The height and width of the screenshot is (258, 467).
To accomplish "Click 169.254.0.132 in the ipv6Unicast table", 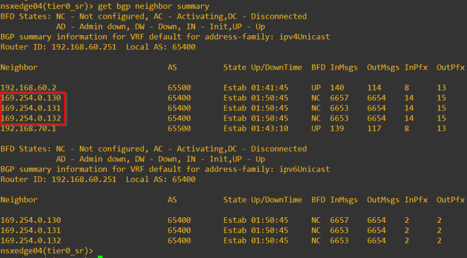I will (x=31, y=240).
